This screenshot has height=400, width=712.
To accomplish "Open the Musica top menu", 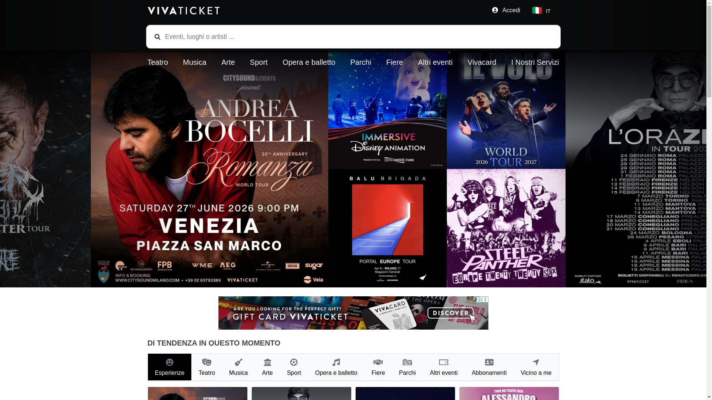I will click(x=195, y=62).
